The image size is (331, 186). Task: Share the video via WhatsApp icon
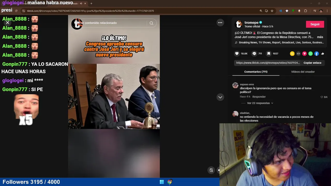[x=311, y=54]
